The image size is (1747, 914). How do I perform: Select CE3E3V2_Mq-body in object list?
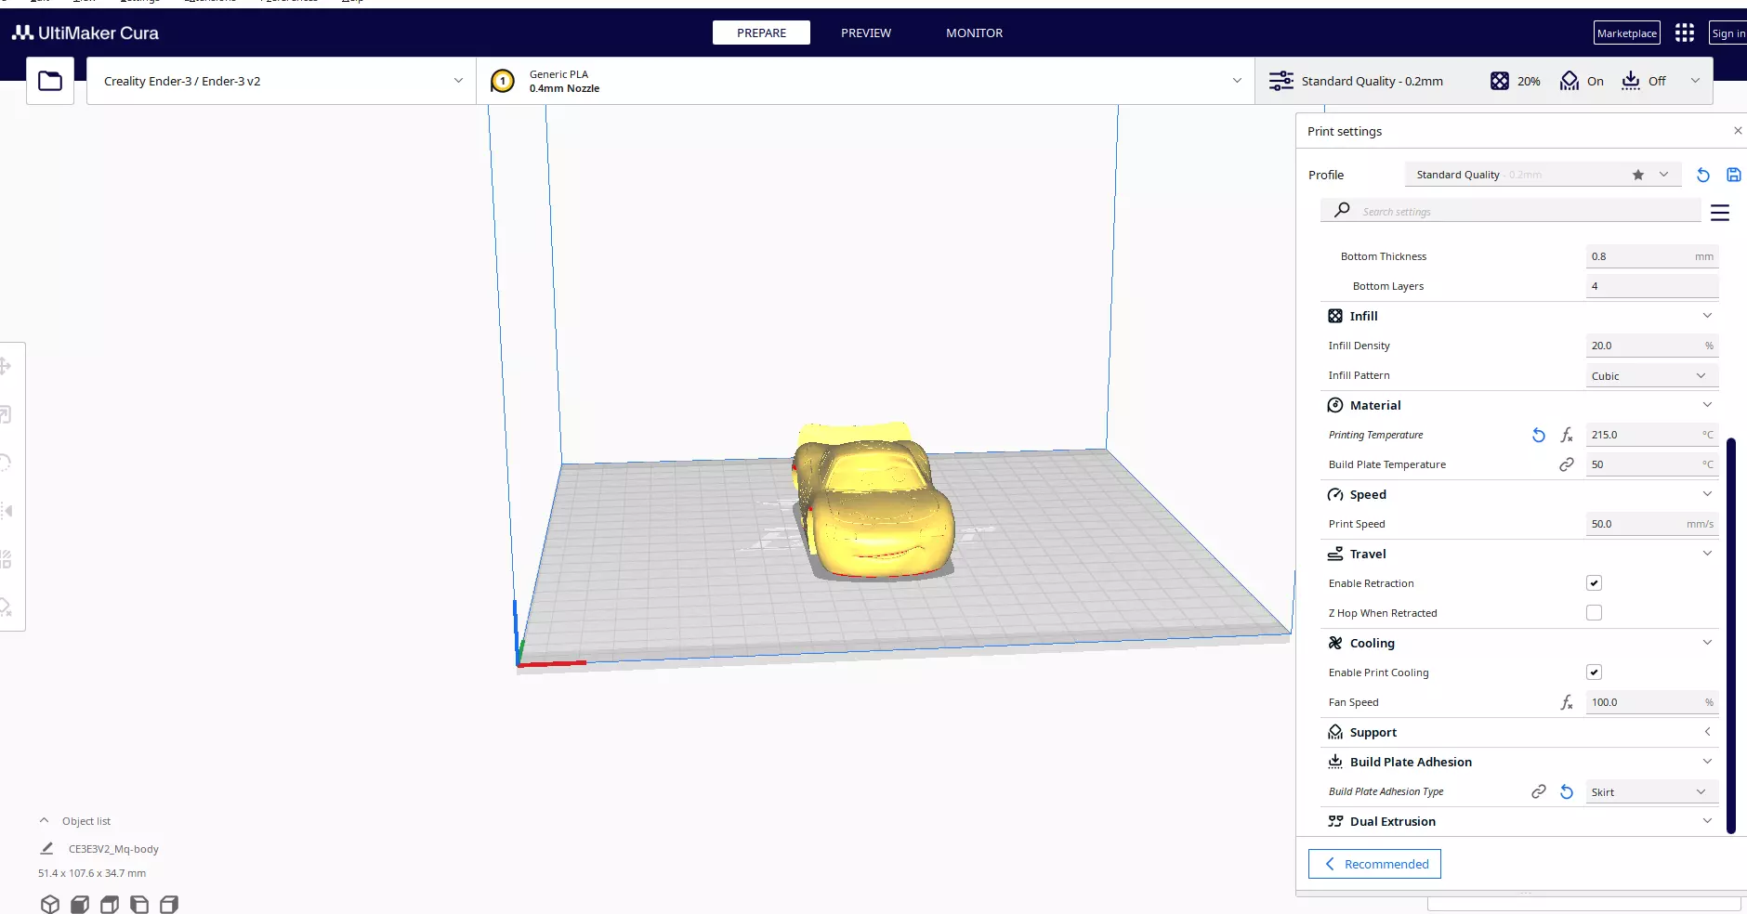[x=113, y=849]
